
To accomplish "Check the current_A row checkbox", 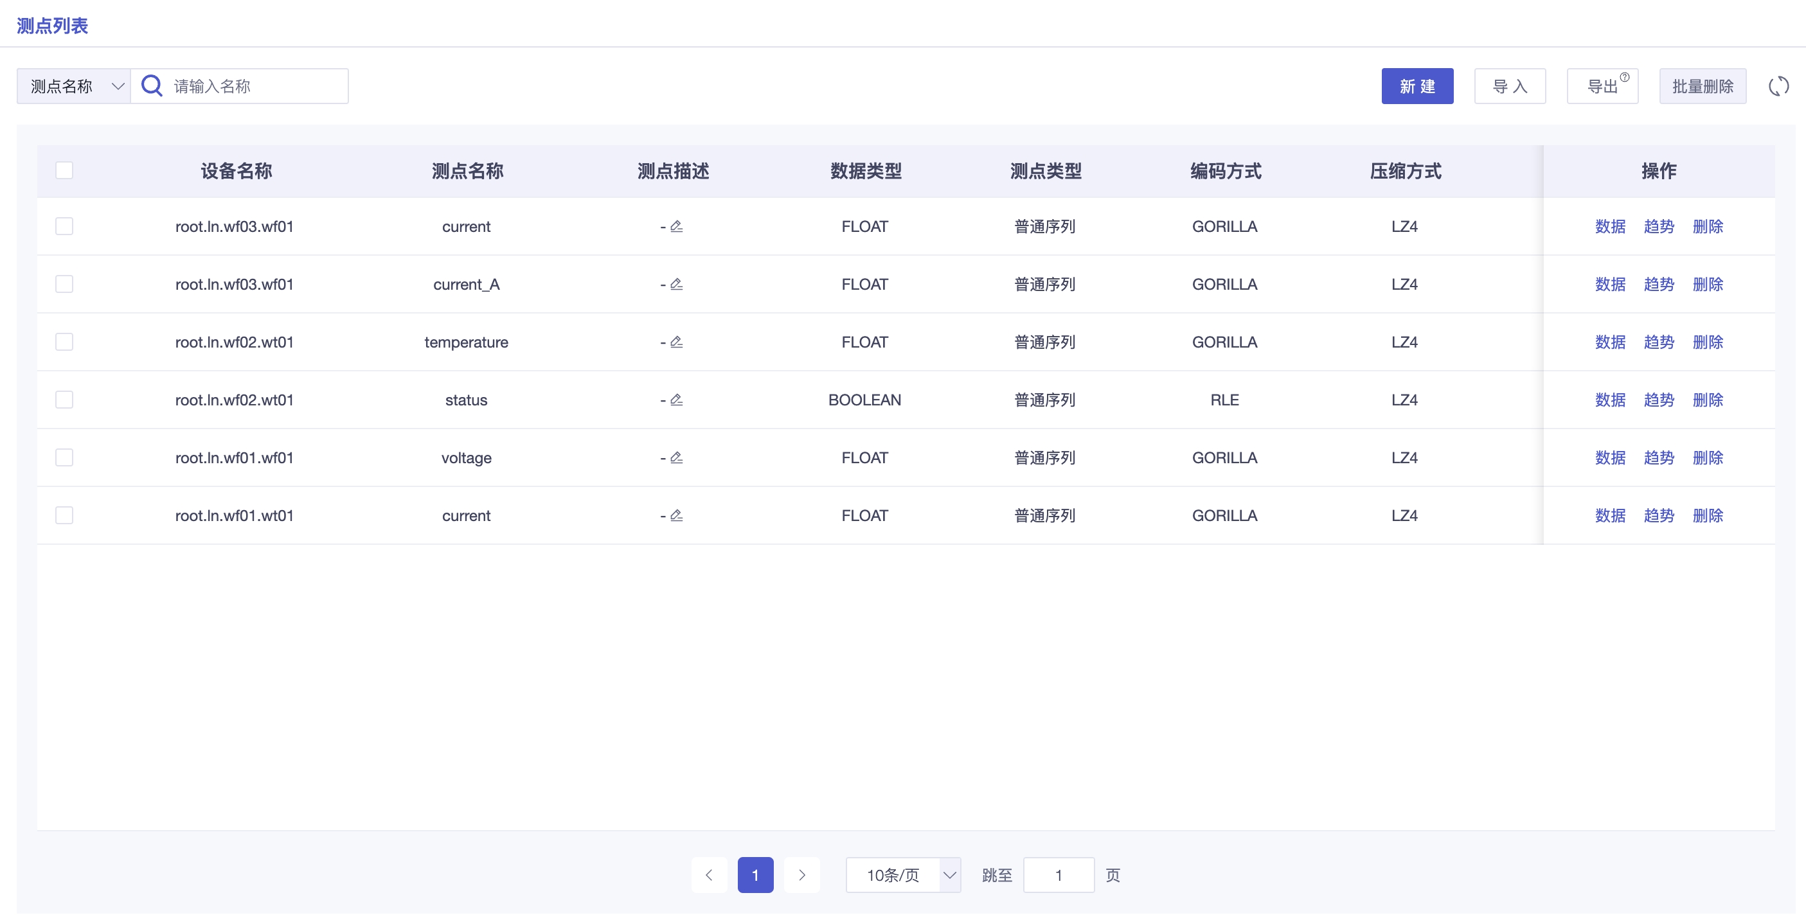I will pyautogui.click(x=64, y=284).
